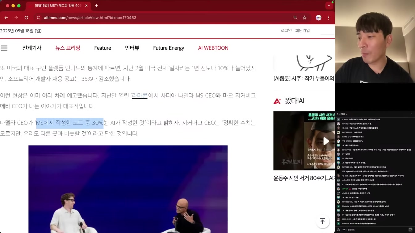Open the [AI웹툰] 사주 article link
Image resolution: width=415 pixels, height=233 pixels.
click(x=304, y=79)
